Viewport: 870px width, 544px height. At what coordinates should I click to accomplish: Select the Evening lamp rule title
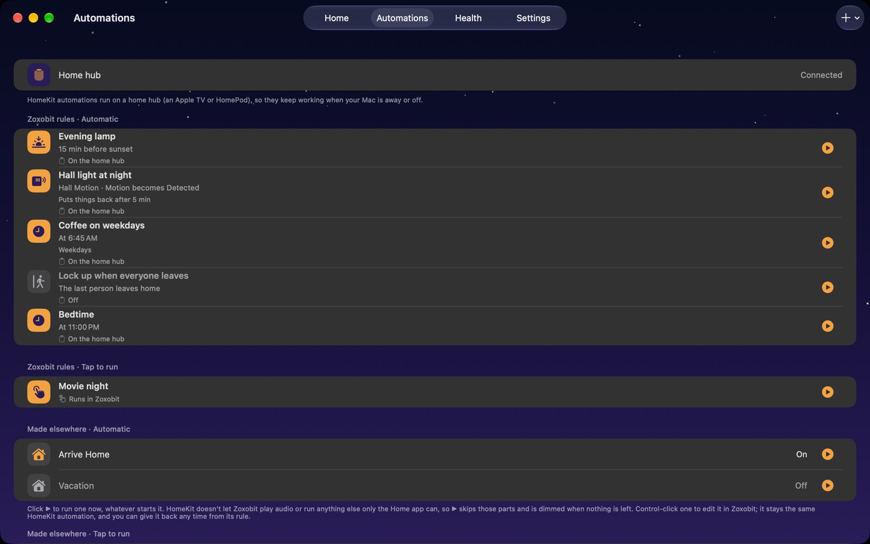(87, 137)
